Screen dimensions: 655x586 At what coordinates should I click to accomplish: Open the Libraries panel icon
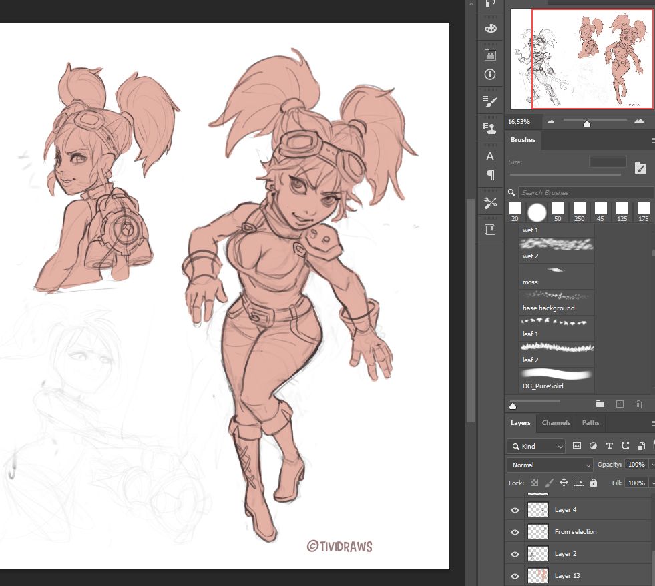click(490, 55)
